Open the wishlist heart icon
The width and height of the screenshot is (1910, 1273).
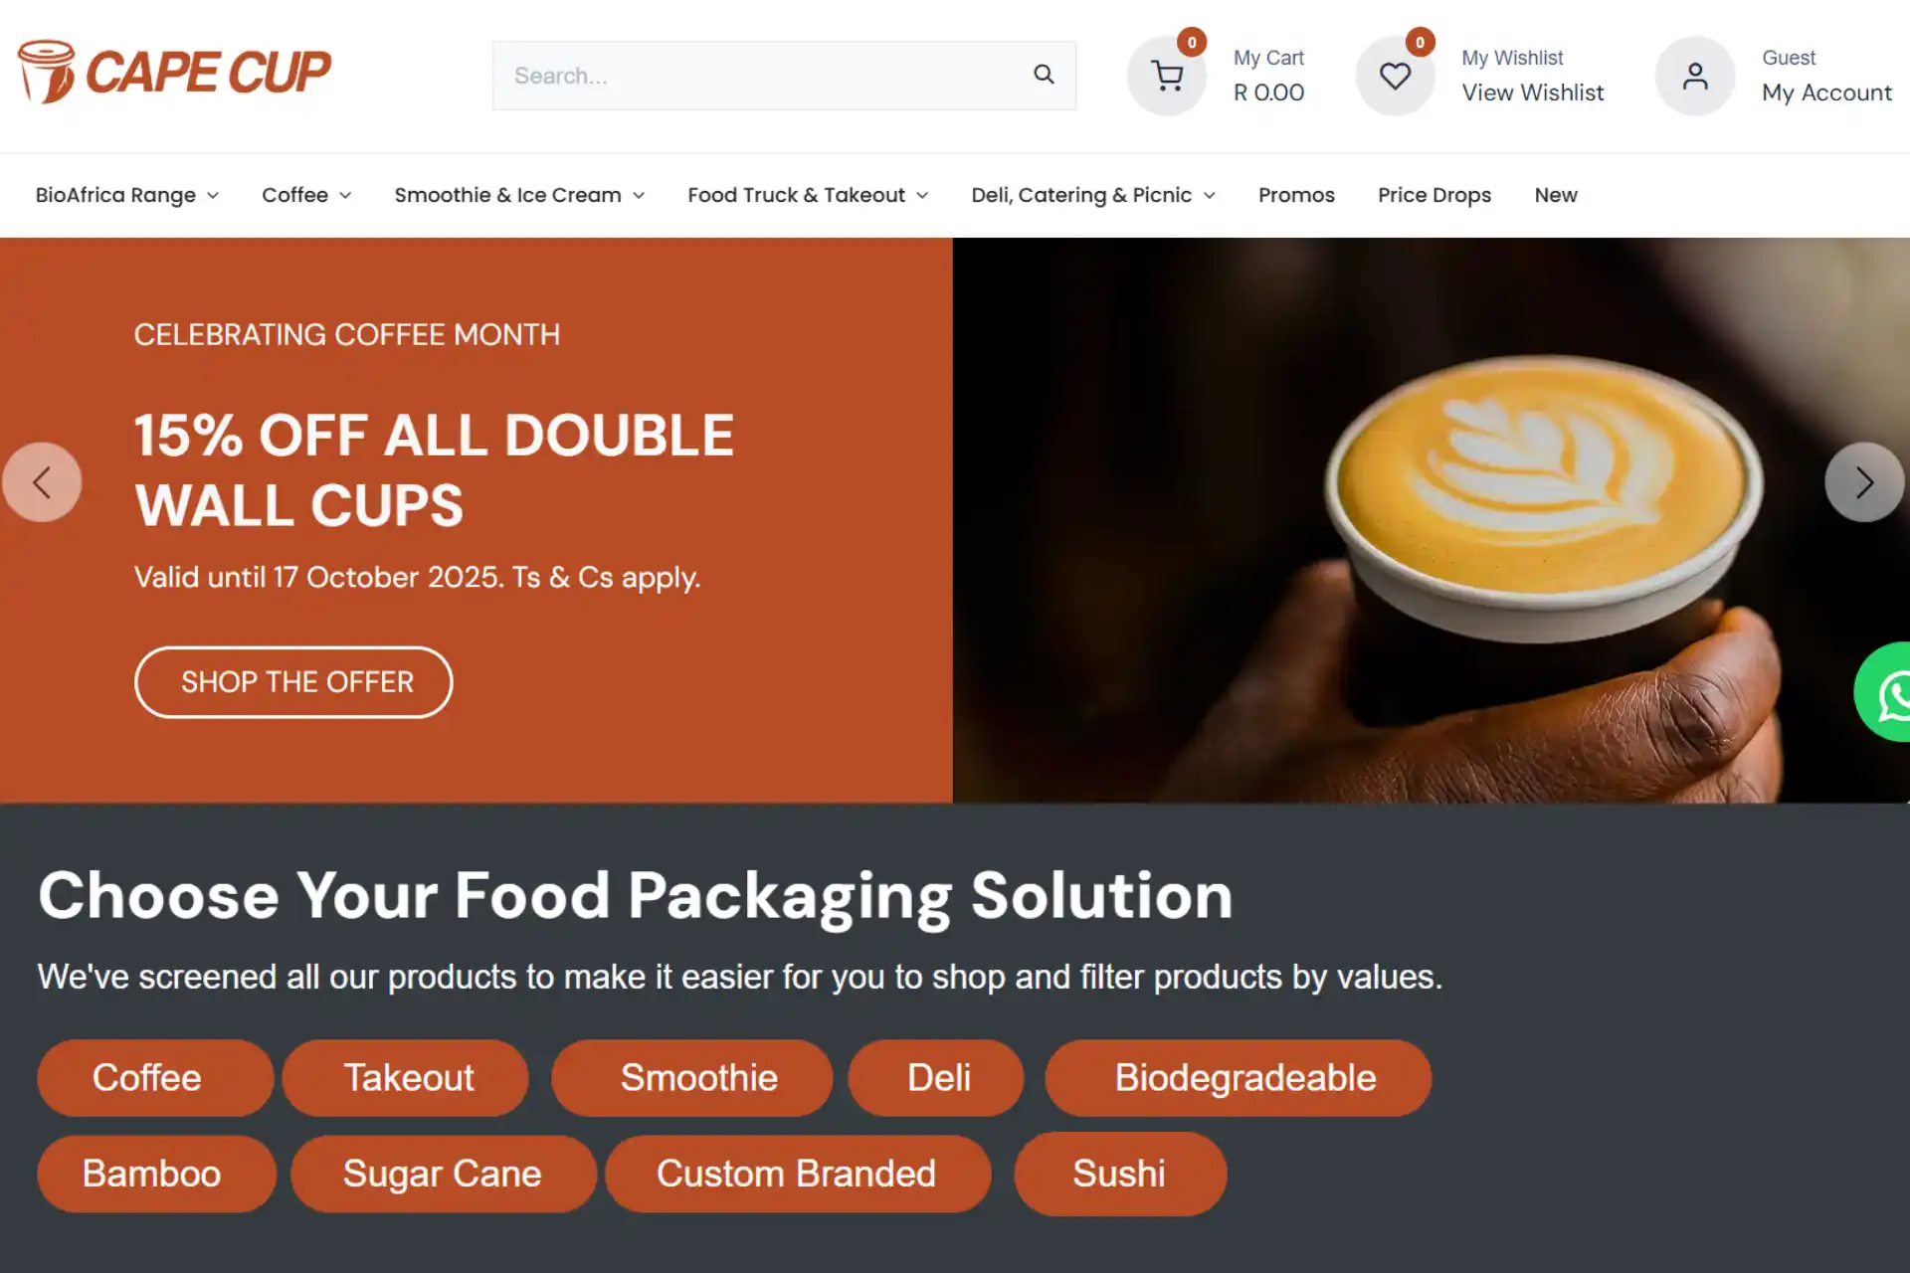[x=1395, y=76]
